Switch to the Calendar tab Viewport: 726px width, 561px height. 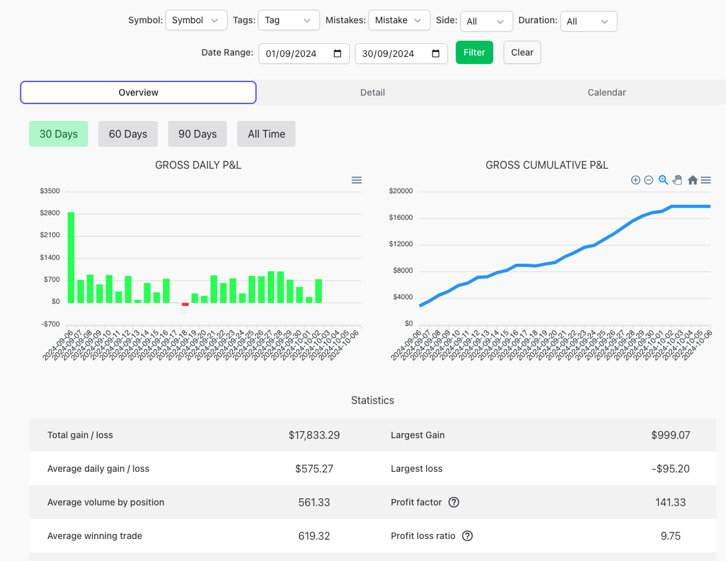pyautogui.click(x=606, y=92)
